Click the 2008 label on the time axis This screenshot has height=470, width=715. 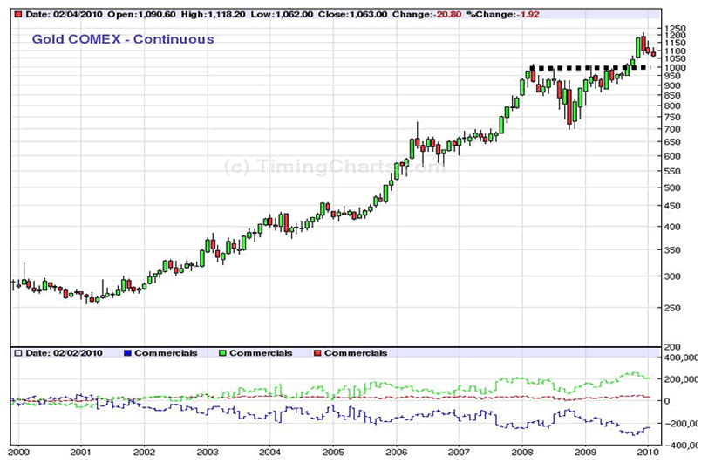522,453
